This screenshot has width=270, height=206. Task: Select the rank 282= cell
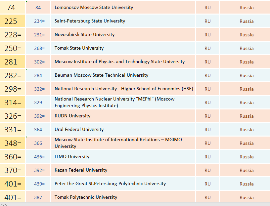tap(12, 75)
